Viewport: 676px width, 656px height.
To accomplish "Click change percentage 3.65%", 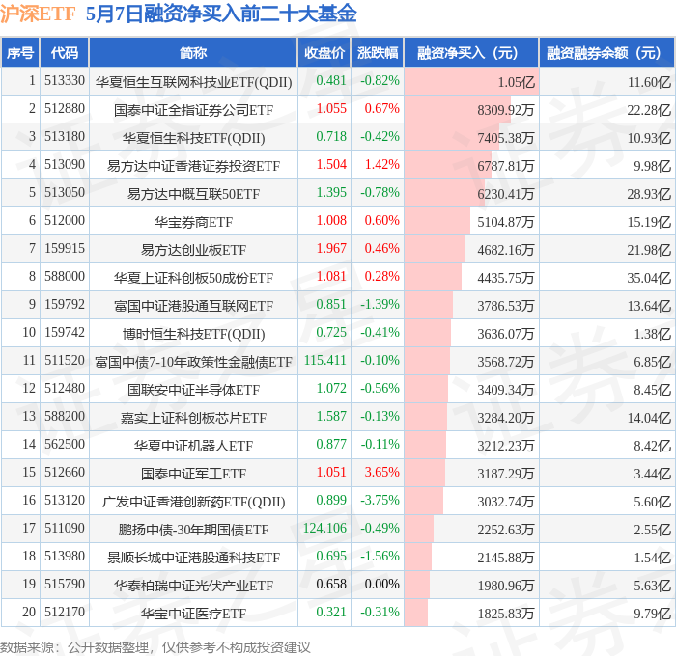I will pyautogui.click(x=382, y=473).
